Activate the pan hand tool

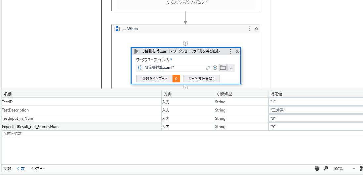point(317,168)
